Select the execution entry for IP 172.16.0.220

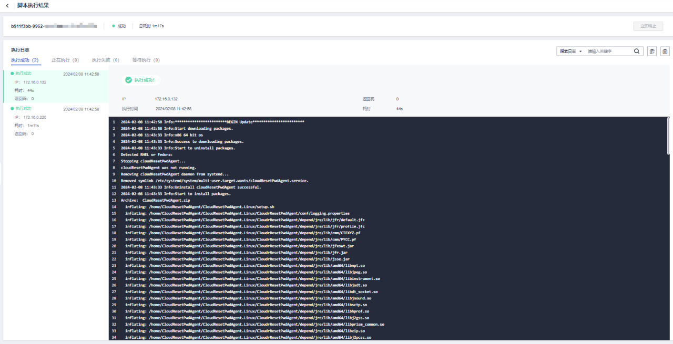click(x=55, y=121)
